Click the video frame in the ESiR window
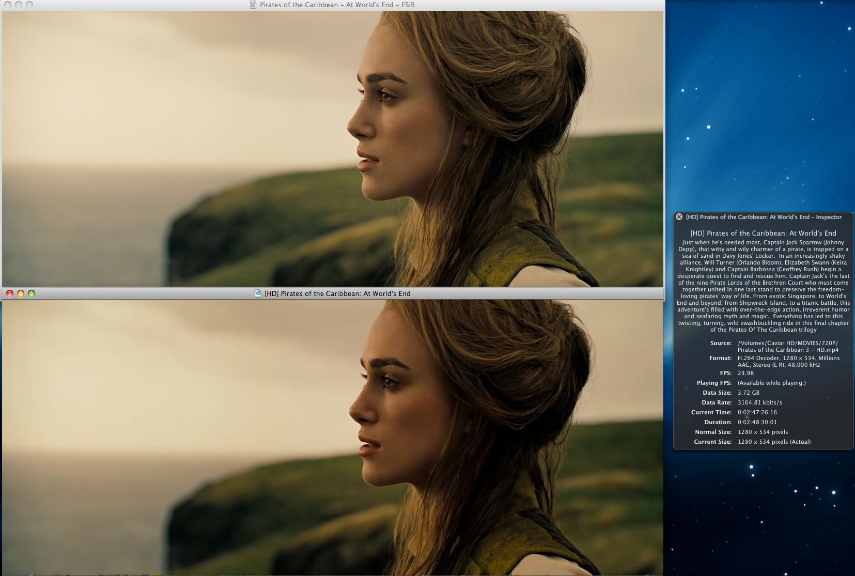855x576 pixels. click(333, 149)
